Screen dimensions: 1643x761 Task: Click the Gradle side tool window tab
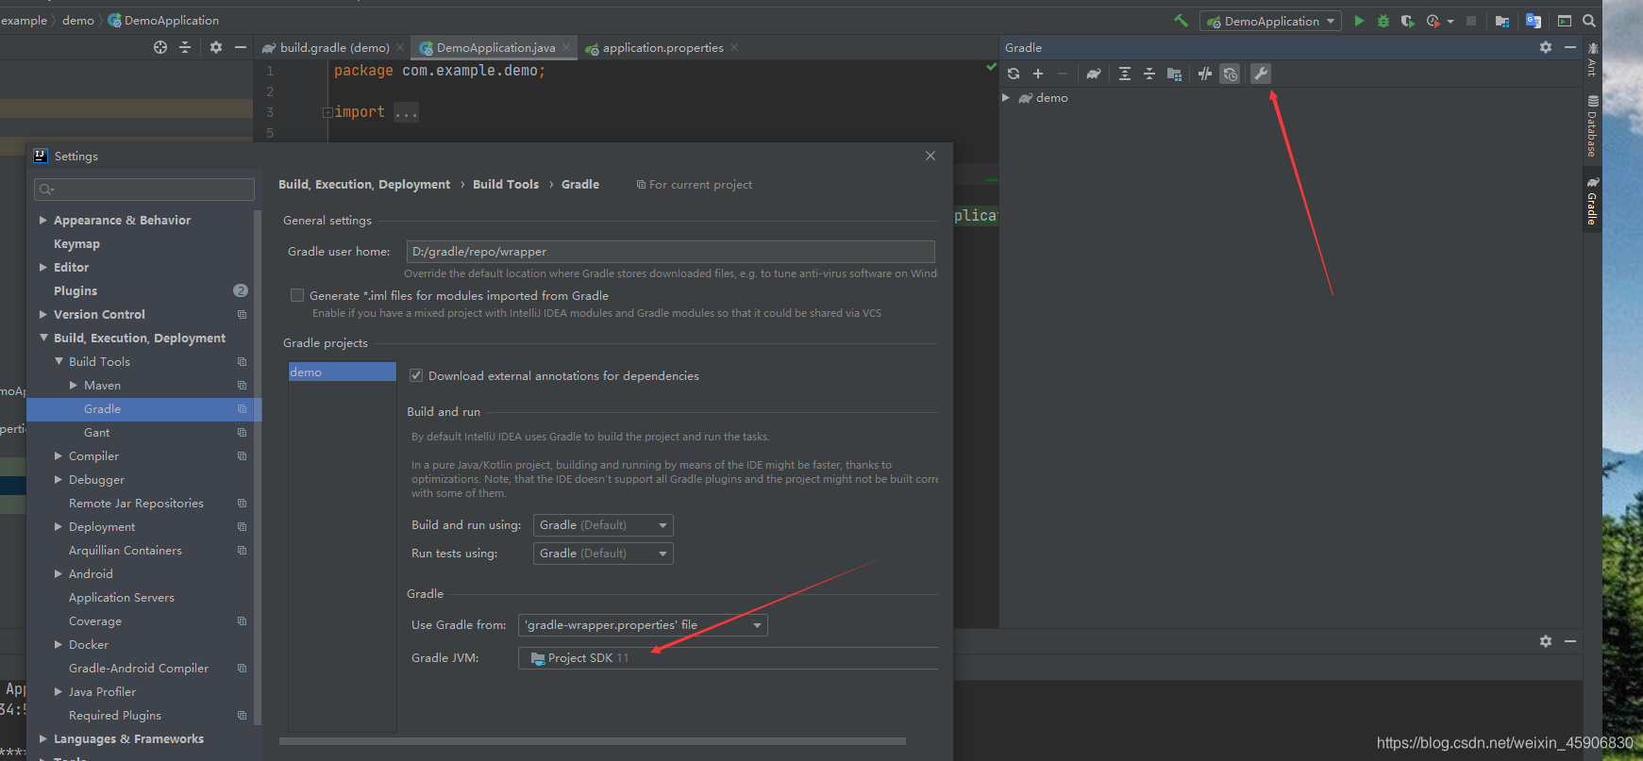(1593, 201)
